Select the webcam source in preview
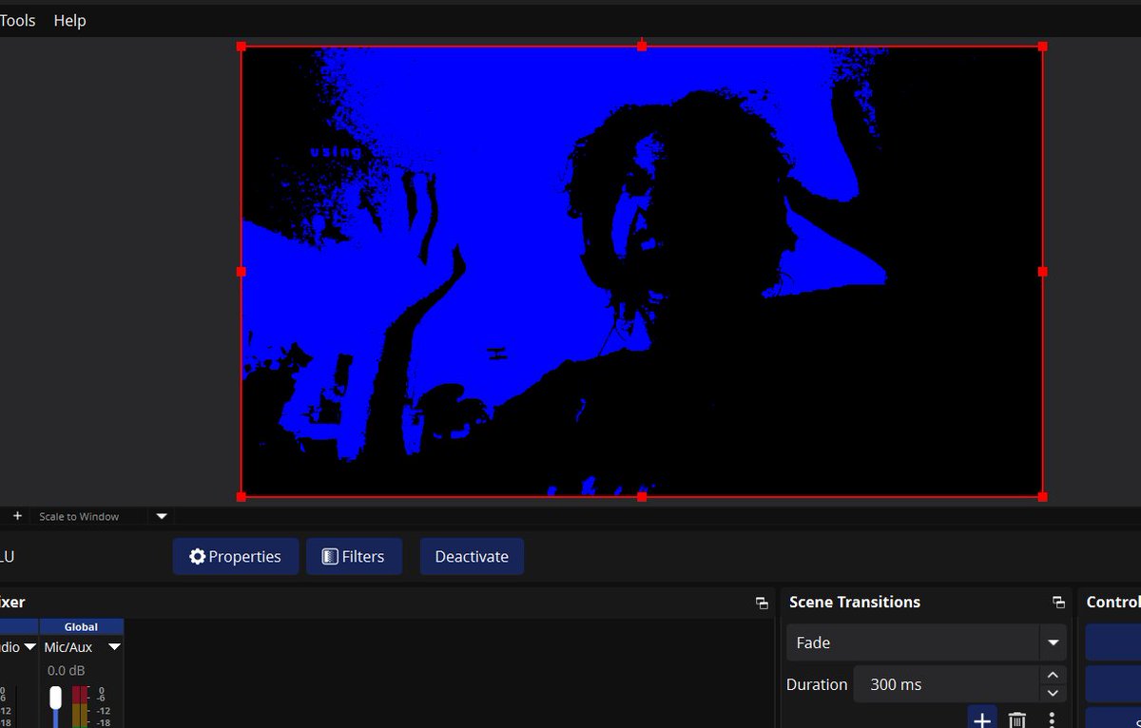 click(x=642, y=271)
